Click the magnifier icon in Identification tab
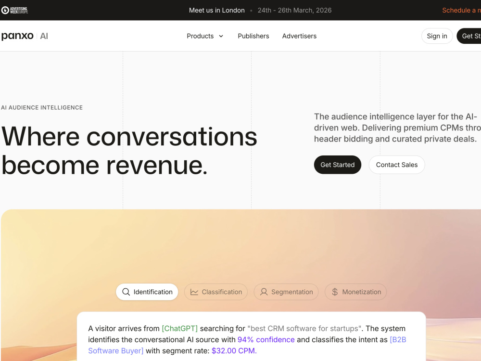The image size is (481, 361). click(126, 292)
